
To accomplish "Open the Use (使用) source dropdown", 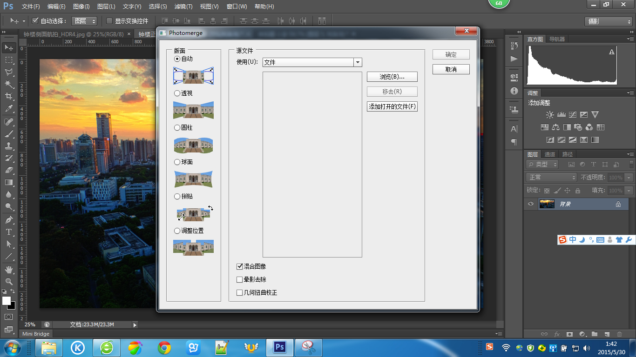I will pyautogui.click(x=312, y=62).
